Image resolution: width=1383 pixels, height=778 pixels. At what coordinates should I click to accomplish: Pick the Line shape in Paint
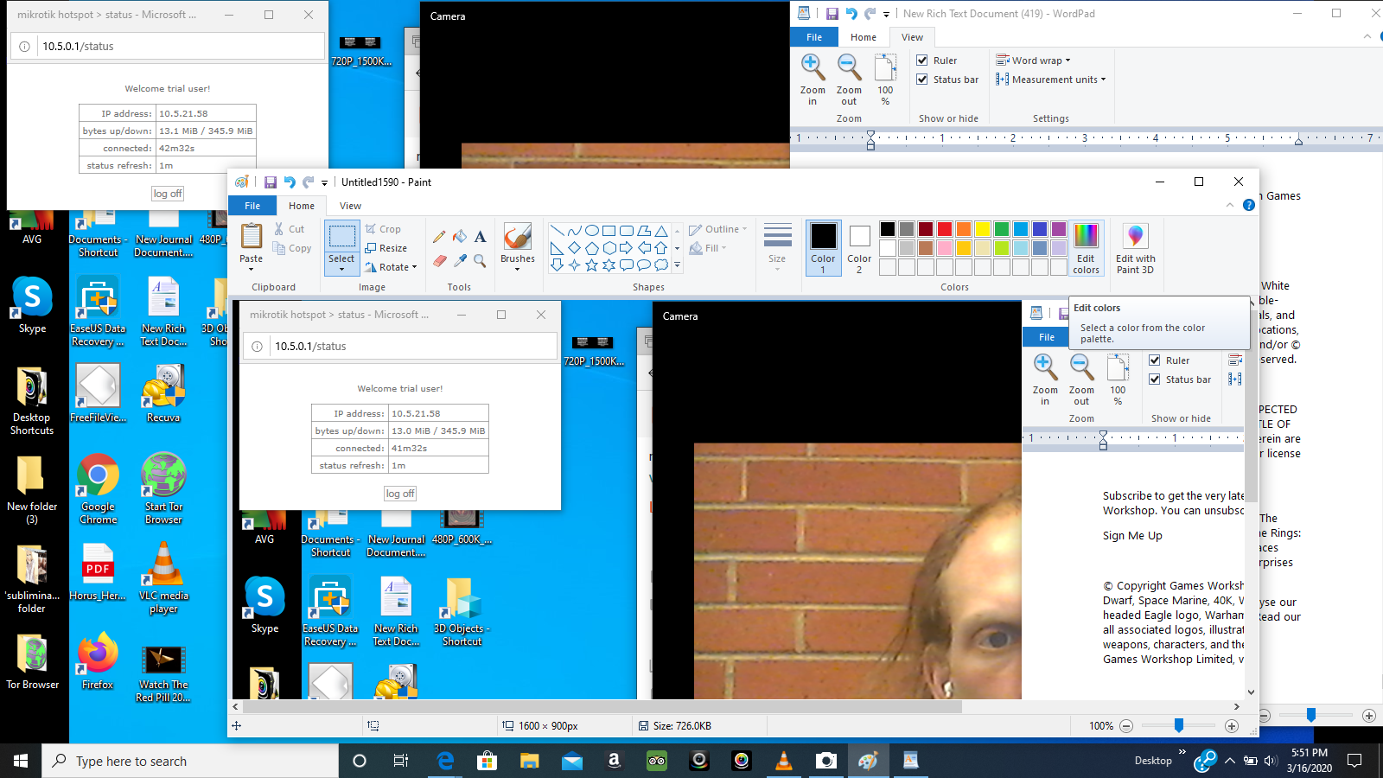tap(558, 231)
